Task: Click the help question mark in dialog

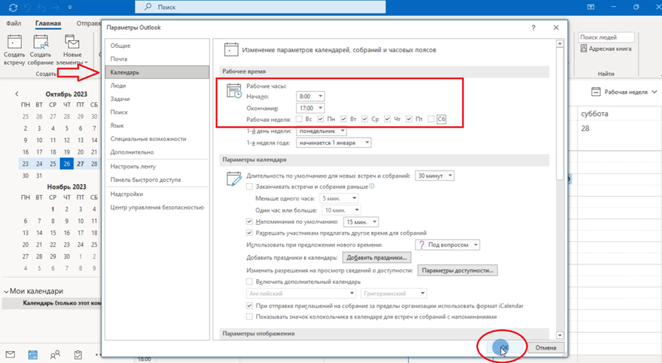Action: point(533,28)
